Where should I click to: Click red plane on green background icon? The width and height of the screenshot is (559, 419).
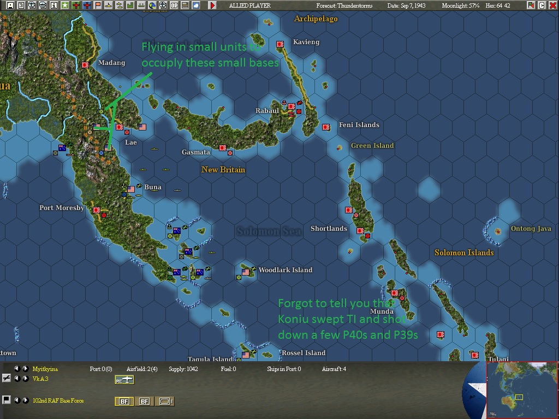pos(75,5)
